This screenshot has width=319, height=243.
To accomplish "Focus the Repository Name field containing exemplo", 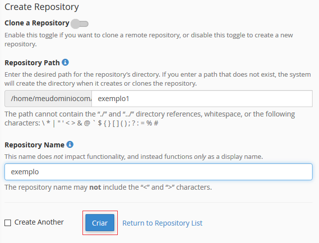I will [x=158, y=172].
